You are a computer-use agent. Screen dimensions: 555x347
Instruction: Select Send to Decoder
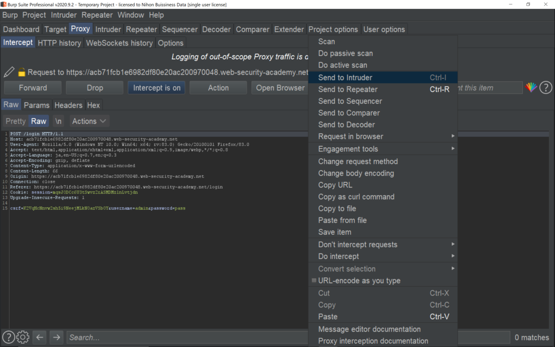tap(383, 124)
